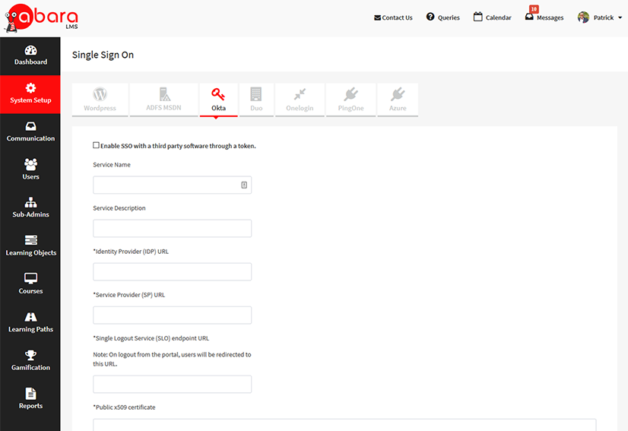Click the red 10 messages notification badge

[534, 9]
